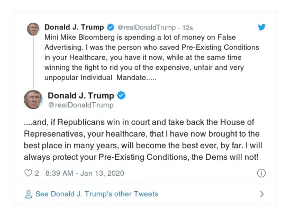Expand the chevron arrow at the bottom right
This screenshot has width=290, height=216.
point(262,194)
